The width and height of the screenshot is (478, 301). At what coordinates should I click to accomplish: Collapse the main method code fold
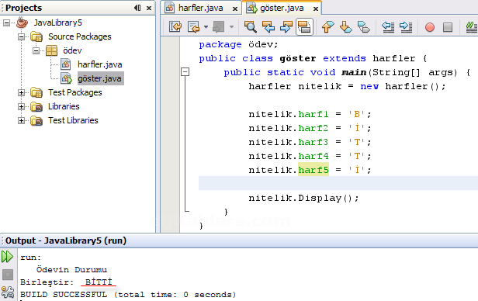coord(185,72)
